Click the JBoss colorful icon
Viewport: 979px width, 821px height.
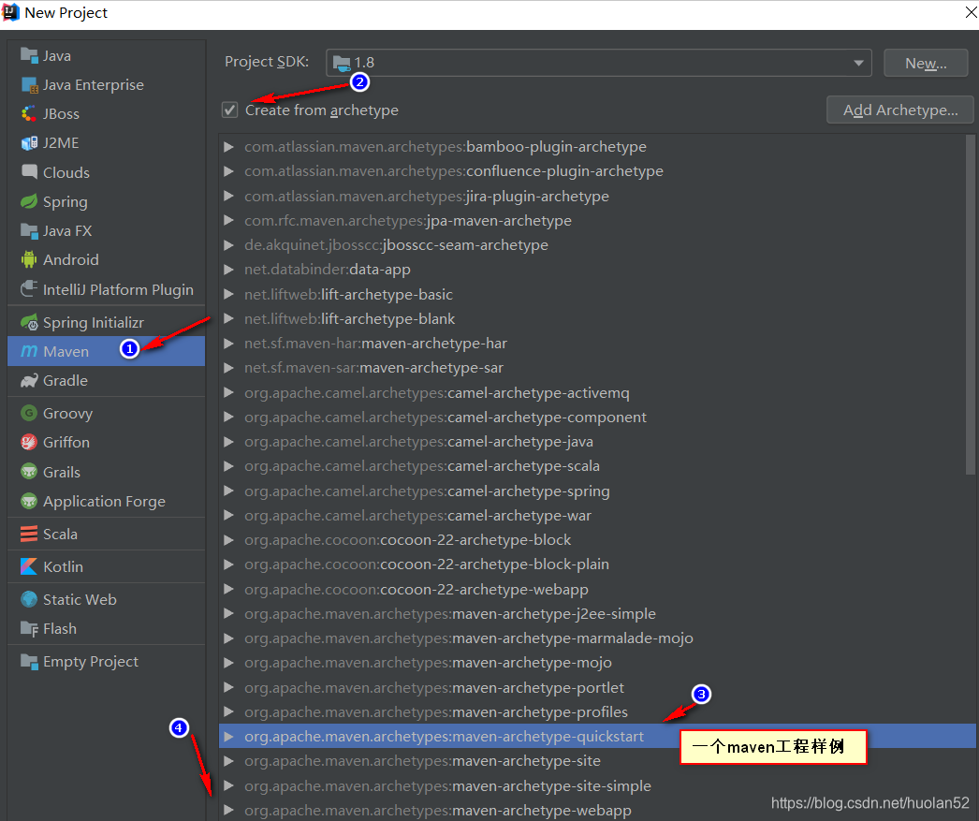click(x=29, y=113)
